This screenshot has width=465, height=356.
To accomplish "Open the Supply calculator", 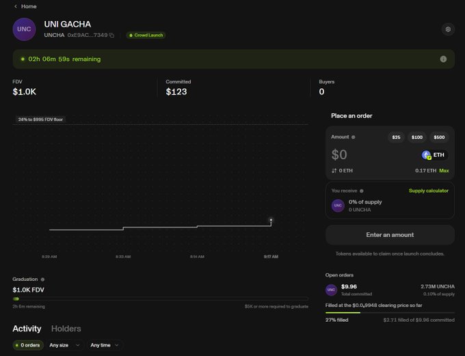I will pos(429,191).
